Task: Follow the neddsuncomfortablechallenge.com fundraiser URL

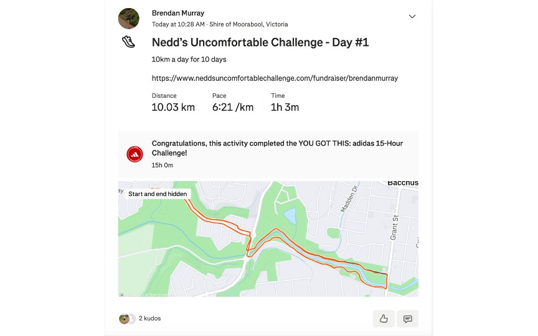Action: click(x=275, y=78)
